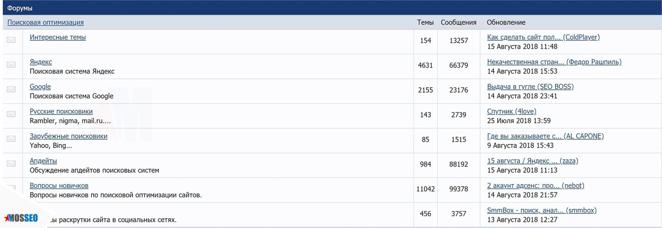Open latest post by ColdPlayer
Screen dimensions: 662x228
pyautogui.click(x=543, y=37)
